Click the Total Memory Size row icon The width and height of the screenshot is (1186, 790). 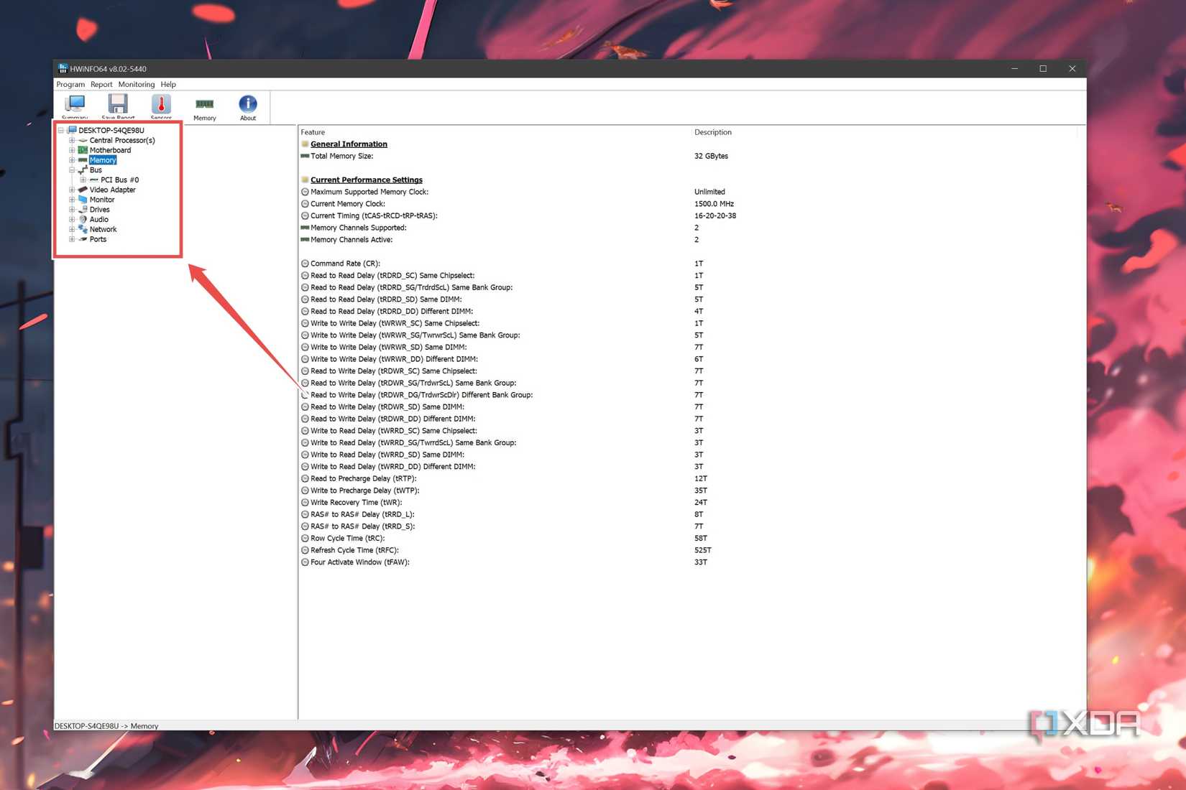coord(305,156)
